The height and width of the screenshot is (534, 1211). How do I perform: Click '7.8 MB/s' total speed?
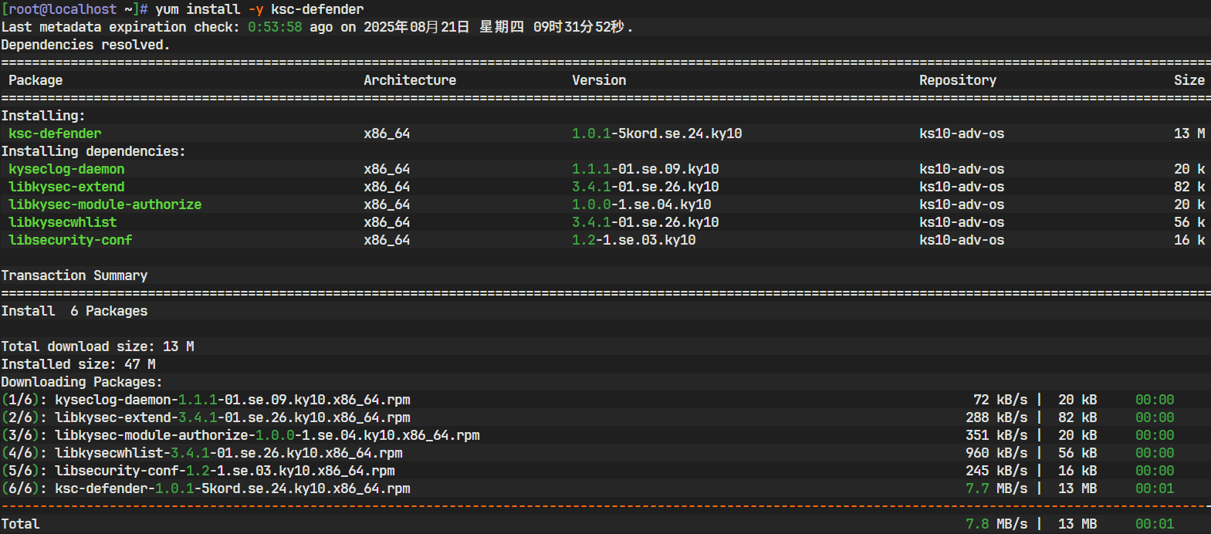pyautogui.click(x=996, y=524)
